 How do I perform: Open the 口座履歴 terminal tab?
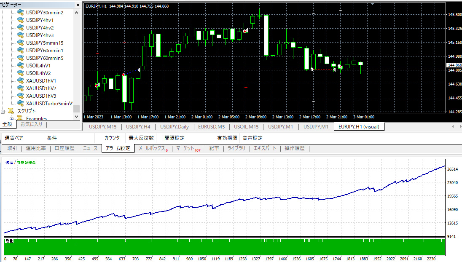[x=64, y=148]
